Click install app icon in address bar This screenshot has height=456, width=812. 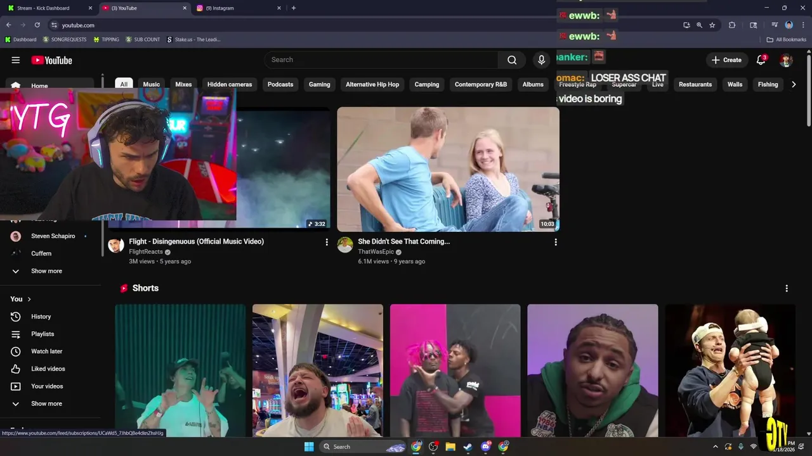point(686,25)
